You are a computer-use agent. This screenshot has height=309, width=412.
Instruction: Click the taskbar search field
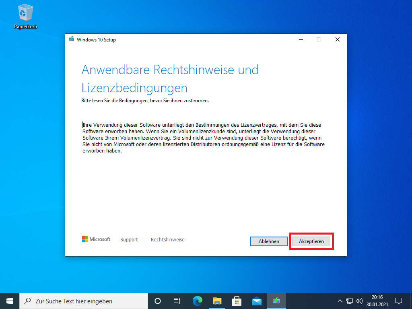tap(84, 301)
